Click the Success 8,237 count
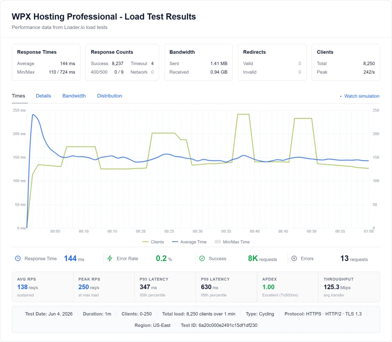392x342 pixels. [118, 64]
